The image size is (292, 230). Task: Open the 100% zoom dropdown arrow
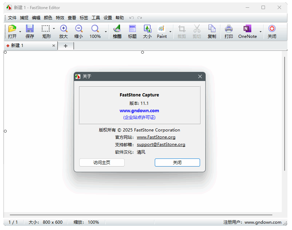[106, 32]
